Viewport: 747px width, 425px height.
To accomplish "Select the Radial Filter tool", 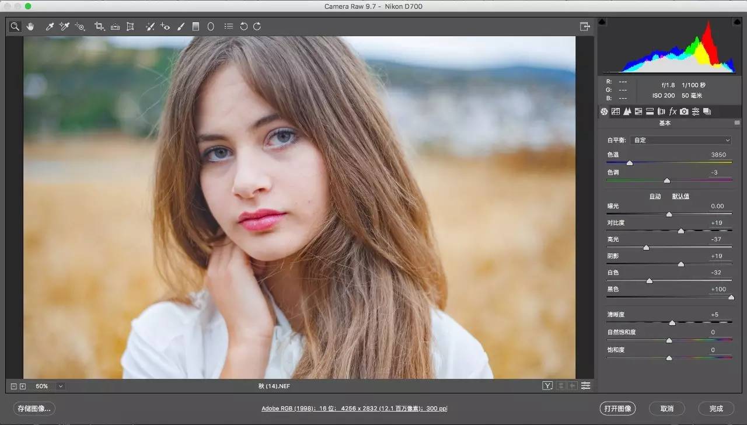I will pyautogui.click(x=211, y=26).
